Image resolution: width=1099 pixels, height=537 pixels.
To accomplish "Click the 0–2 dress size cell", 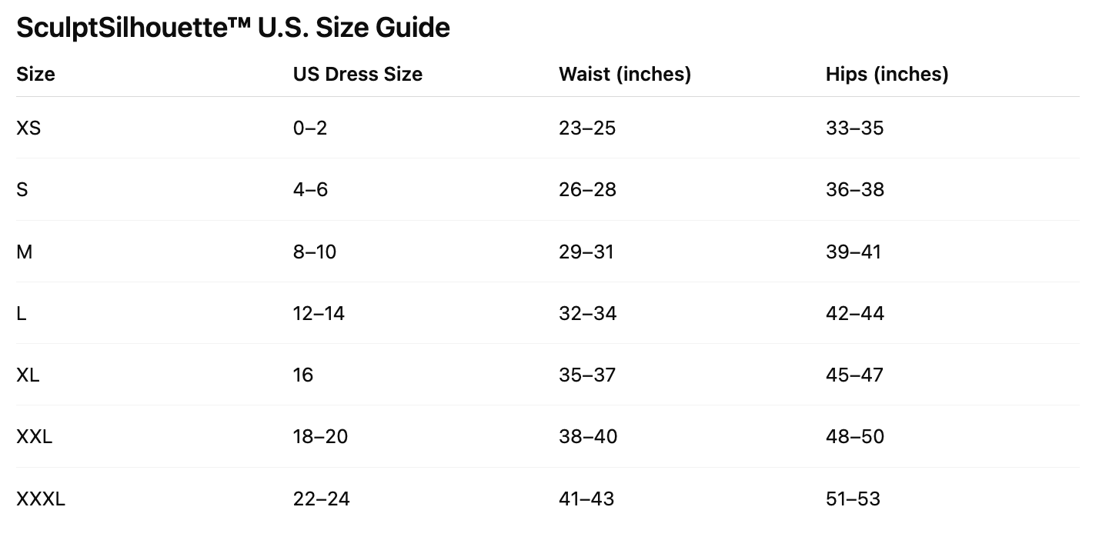I will point(310,128).
